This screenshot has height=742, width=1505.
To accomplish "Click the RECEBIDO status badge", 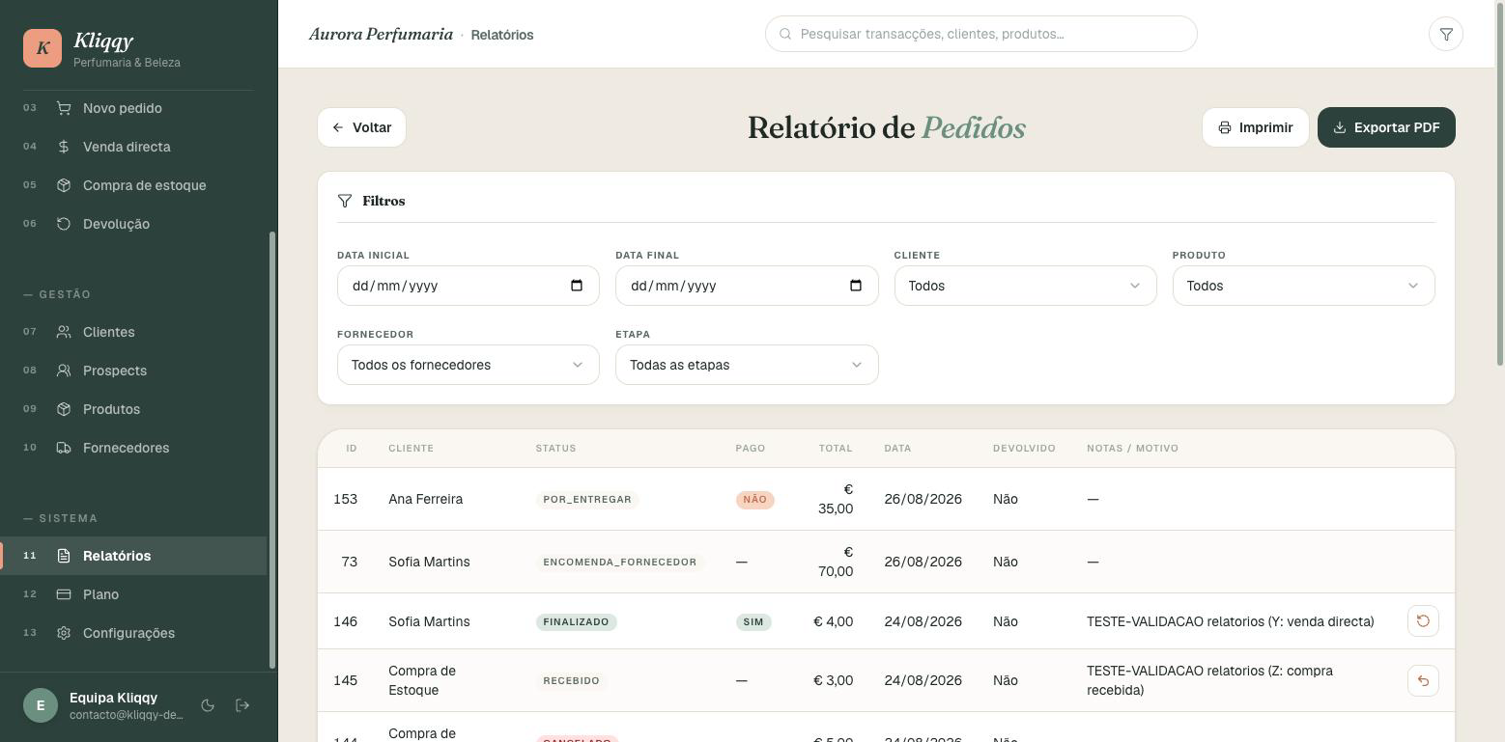I will (571, 680).
